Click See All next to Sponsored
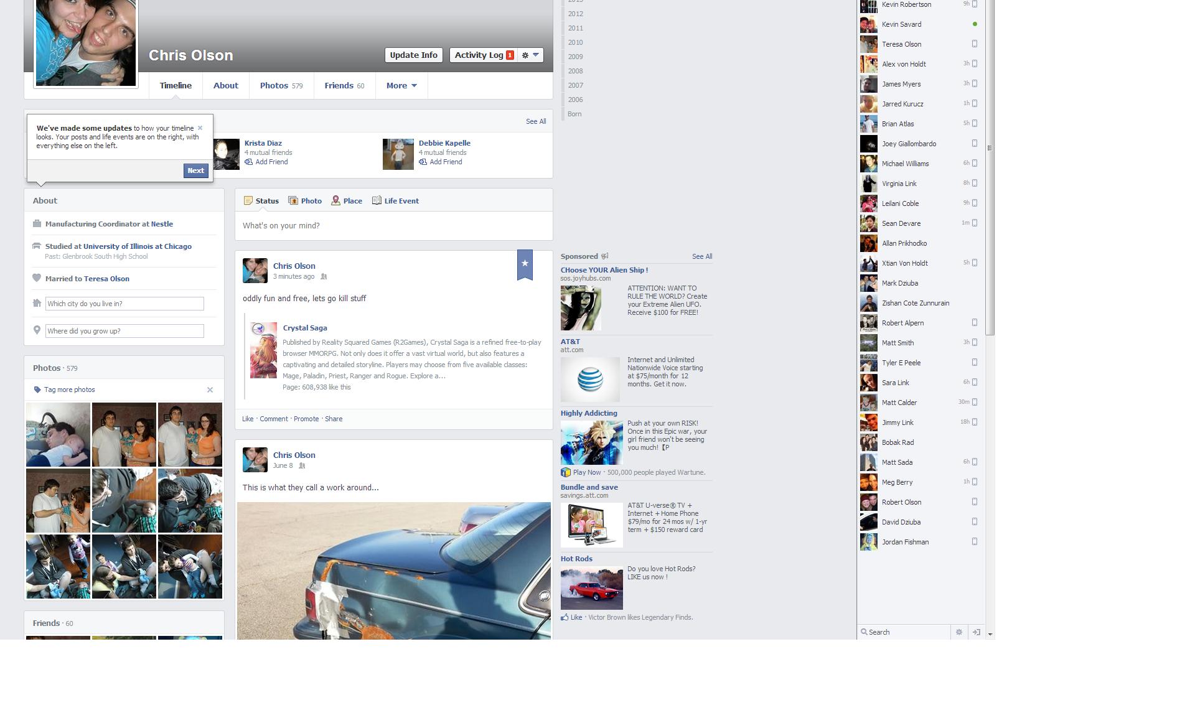Viewport: 1195px width, 728px height. coord(701,256)
